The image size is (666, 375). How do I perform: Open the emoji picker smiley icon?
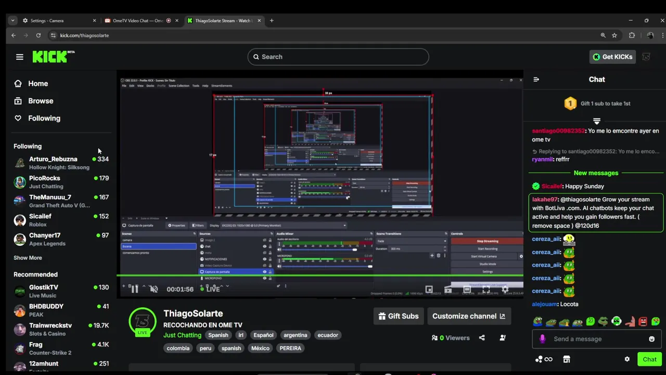coord(651,339)
